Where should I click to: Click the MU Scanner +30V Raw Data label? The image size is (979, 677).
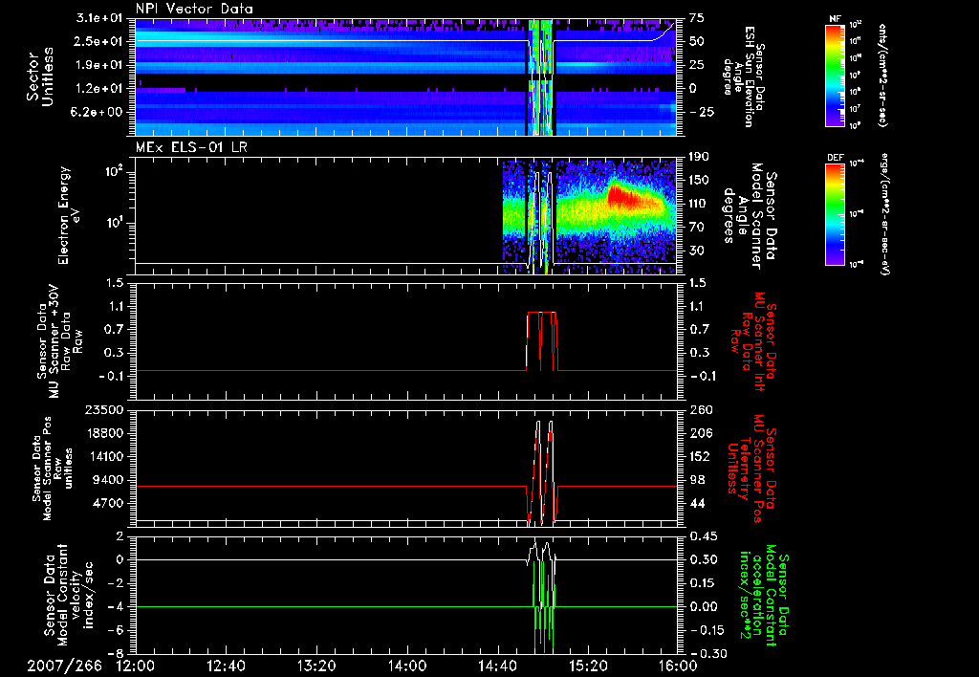[59, 341]
